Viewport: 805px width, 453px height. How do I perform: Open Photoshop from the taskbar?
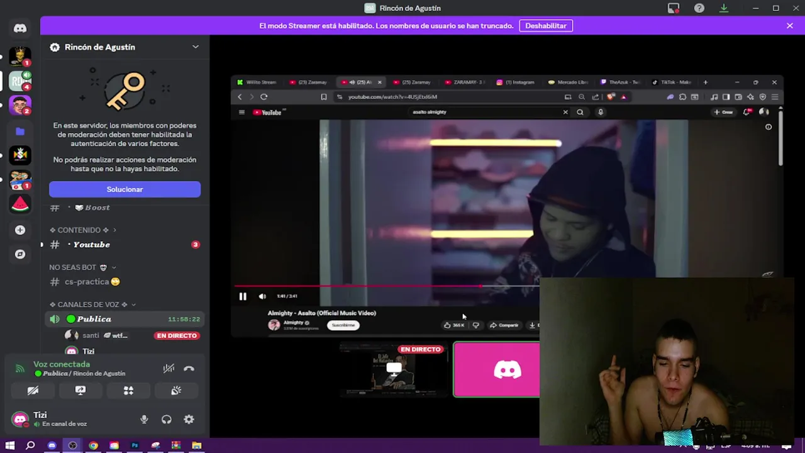135,445
